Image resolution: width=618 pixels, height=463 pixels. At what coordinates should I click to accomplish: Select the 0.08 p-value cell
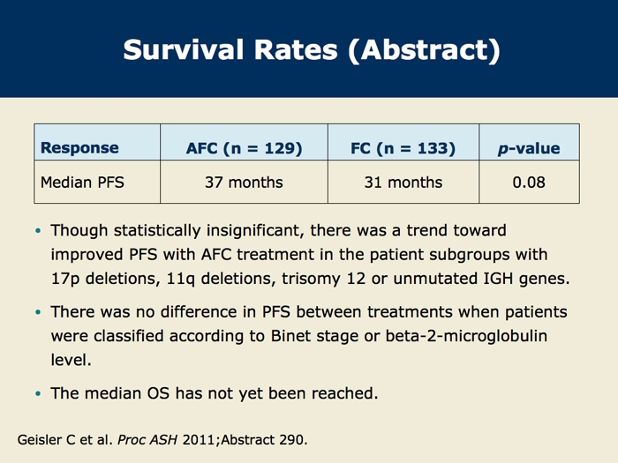(529, 182)
